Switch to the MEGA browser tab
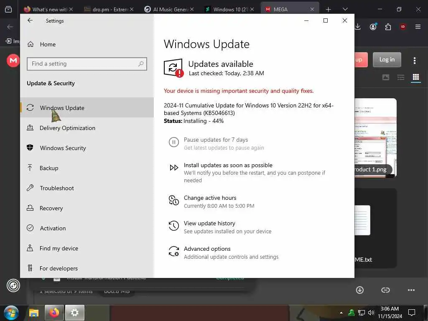The height and width of the screenshot is (321, 428). point(290,9)
